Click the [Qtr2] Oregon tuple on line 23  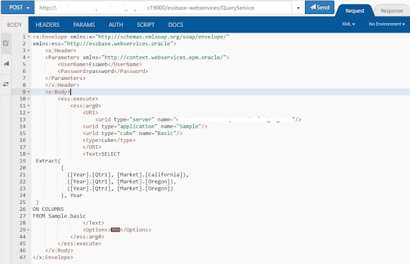[x=120, y=189]
